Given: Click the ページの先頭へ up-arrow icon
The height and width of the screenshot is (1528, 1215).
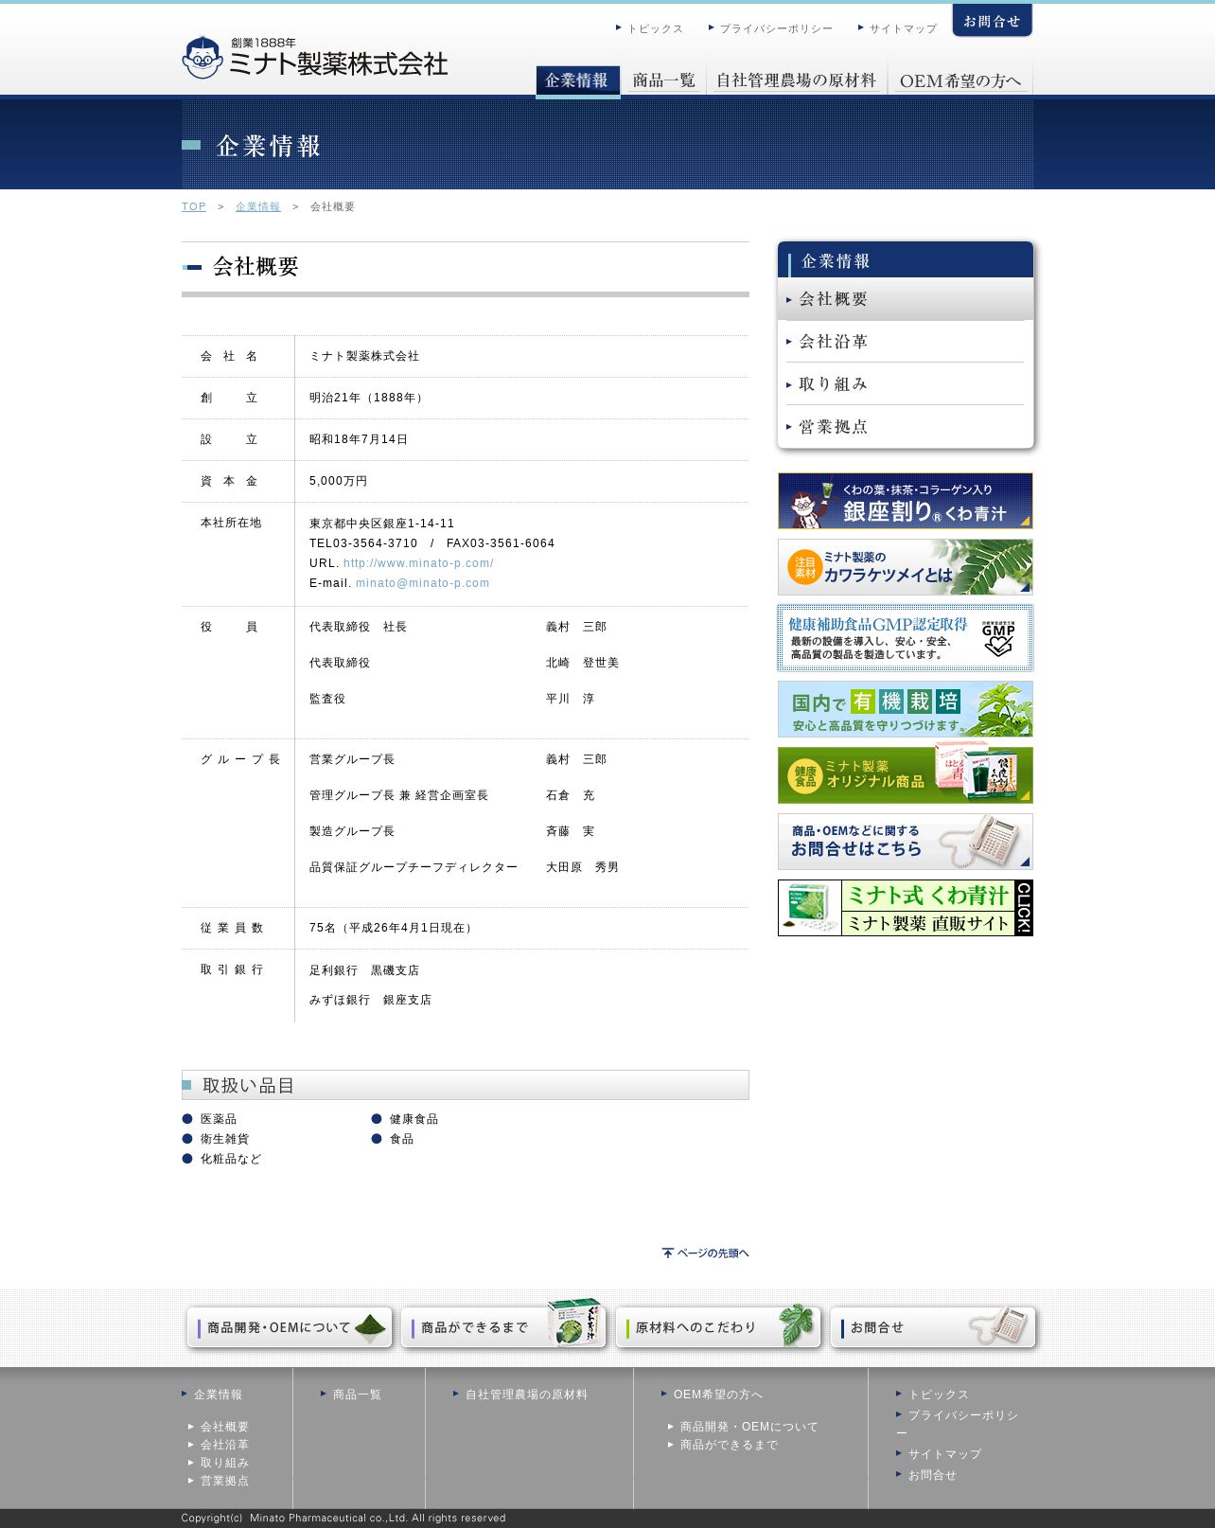Looking at the screenshot, I should pyautogui.click(x=668, y=1253).
